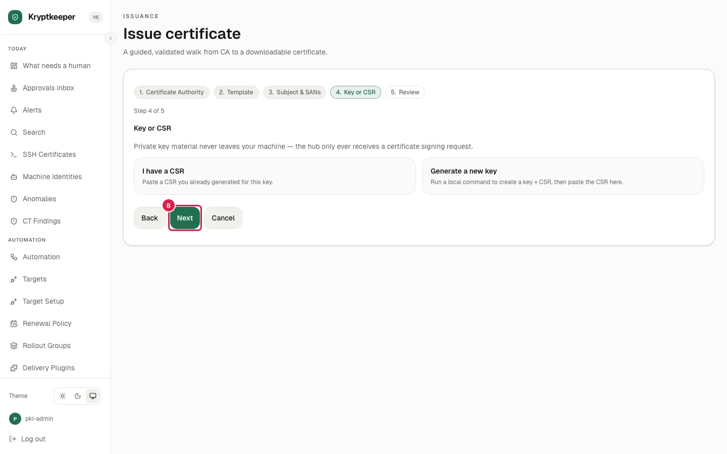The width and height of the screenshot is (727, 454).
Task: Open Renewal Policy label in sidebar
Action: (47, 324)
